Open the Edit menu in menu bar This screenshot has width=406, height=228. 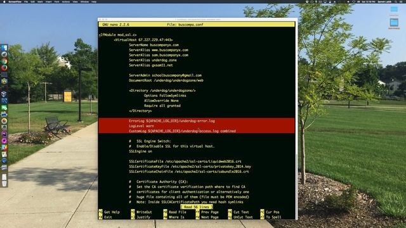pyautogui.click(x=32, y=1)
